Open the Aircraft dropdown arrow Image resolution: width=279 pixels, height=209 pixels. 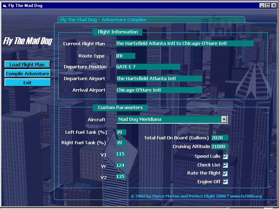point(224,119)
